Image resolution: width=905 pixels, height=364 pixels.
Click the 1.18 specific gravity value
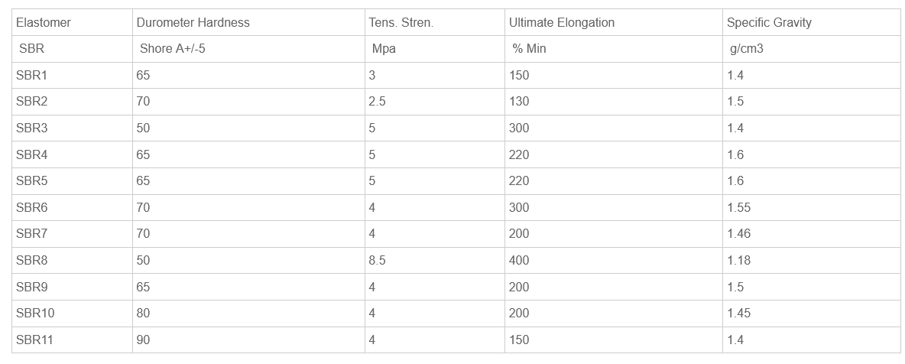pos(738,260)
